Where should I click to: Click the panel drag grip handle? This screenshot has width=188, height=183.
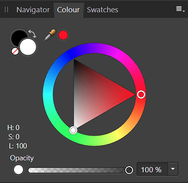(6, 10)
